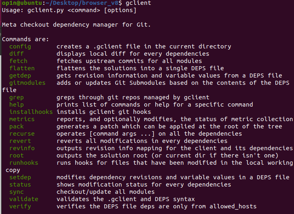294x214 pixels.
Task: Click the 'installhooks' command name
Action: 31,112
